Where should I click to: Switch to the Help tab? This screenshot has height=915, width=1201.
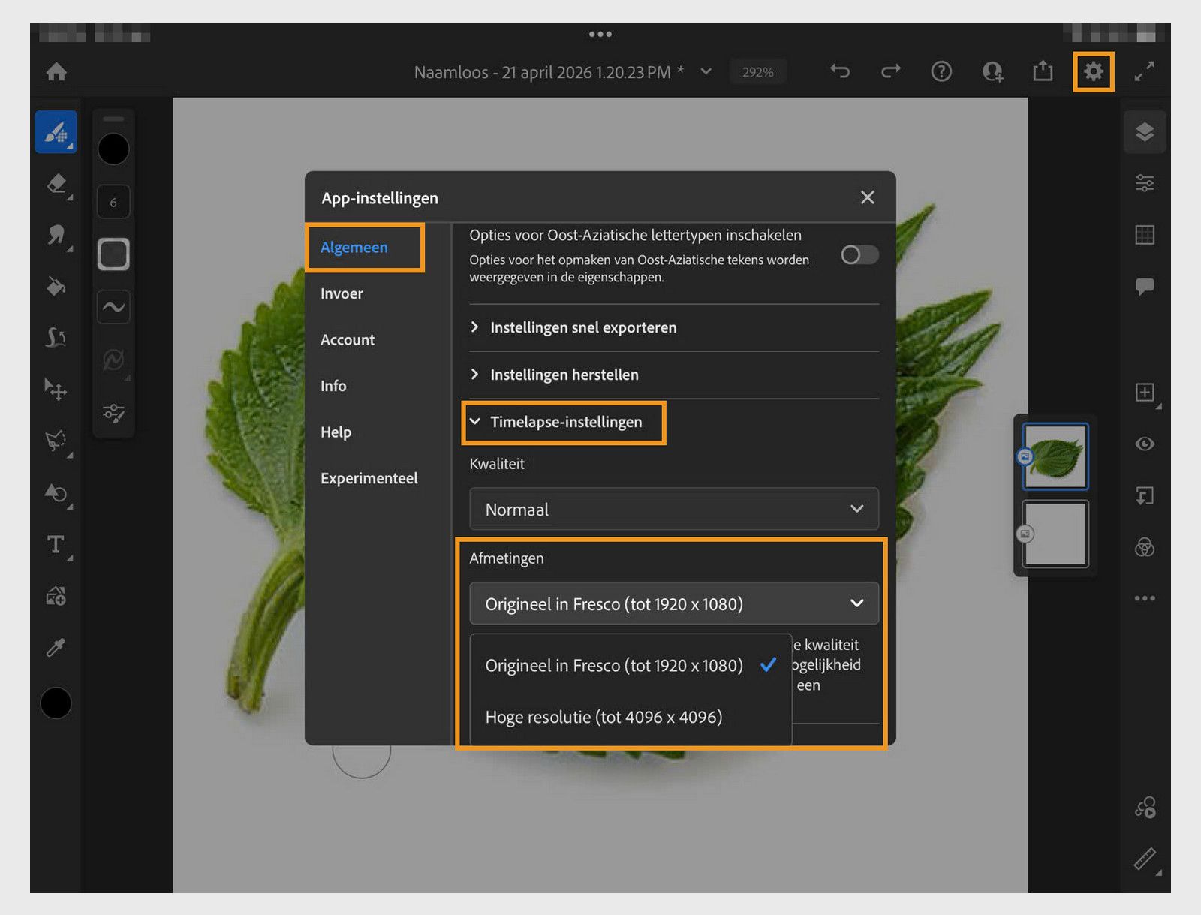(x=336, y=432)
